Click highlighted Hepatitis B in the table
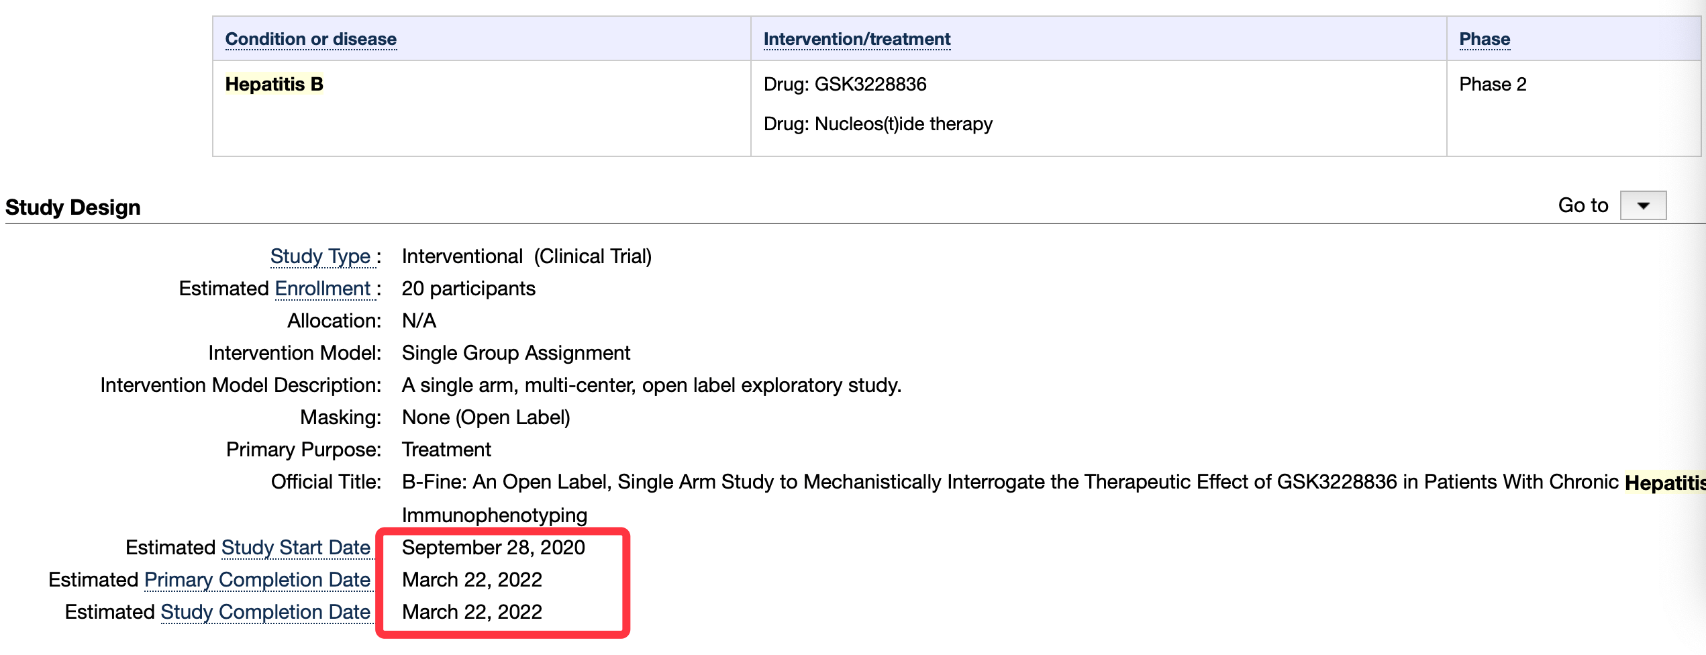Screen dimensions: 1706x655 274,85
